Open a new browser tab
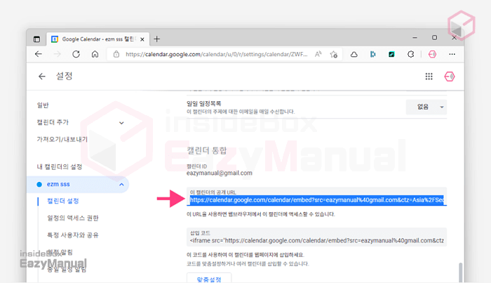 point(157,39)
